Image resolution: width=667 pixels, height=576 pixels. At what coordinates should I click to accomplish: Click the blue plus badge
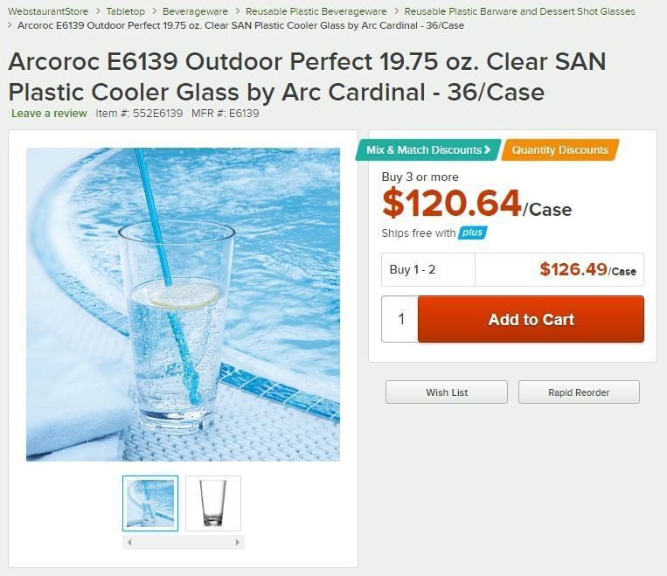pyautogui.click(x=472, y=233)
